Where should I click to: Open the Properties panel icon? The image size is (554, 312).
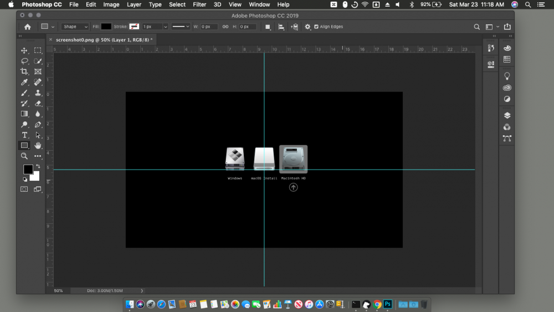coord(491,64)
